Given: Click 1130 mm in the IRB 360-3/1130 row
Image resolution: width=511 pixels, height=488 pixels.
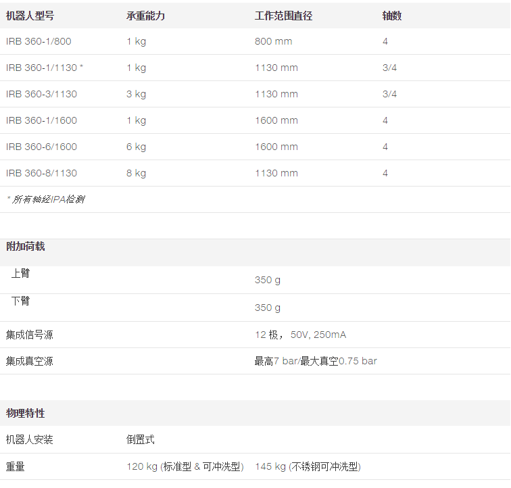Looking at the screenshot, I should pos(276,94).
